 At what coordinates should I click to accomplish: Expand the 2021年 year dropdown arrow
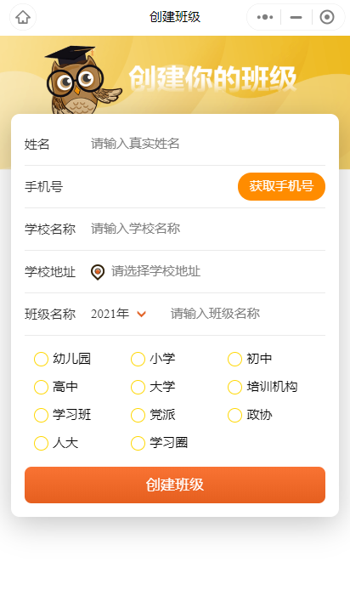click(142, 314)
